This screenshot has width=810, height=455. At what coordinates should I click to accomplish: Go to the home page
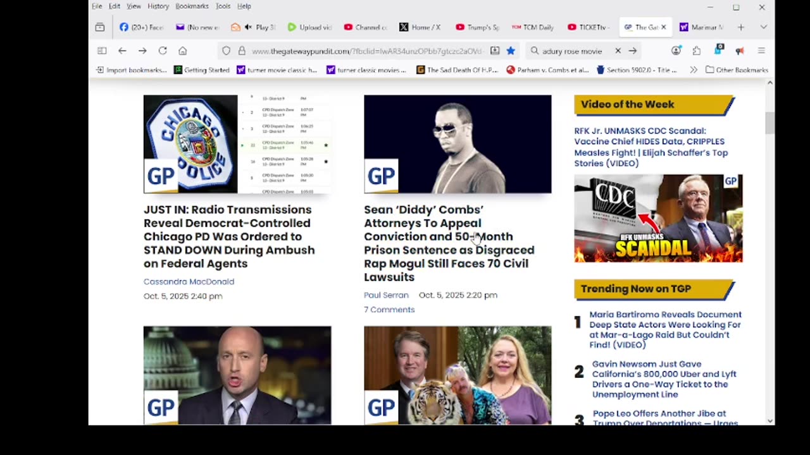(x=183, y=51)
